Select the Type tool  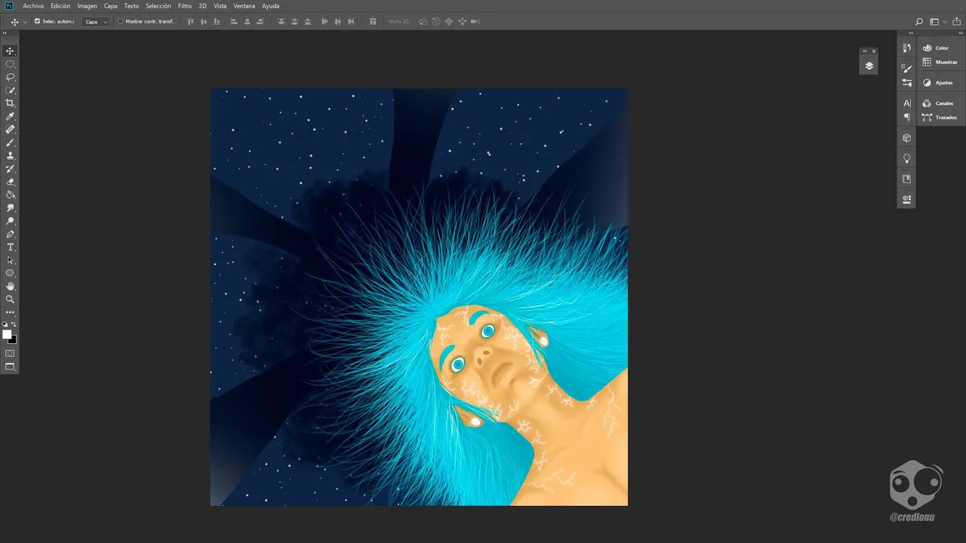11,247
